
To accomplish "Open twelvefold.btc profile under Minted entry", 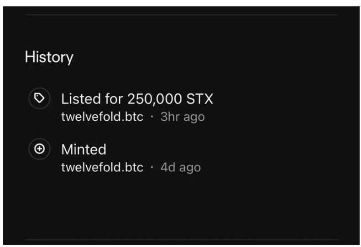I will (102, 167).
